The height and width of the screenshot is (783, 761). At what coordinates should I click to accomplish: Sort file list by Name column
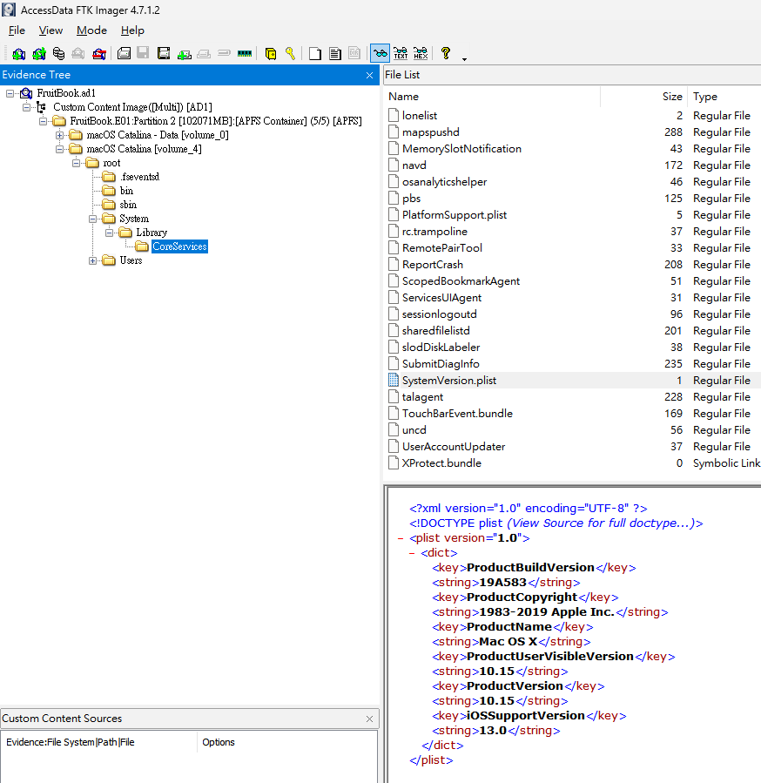(x=492, y=97)
